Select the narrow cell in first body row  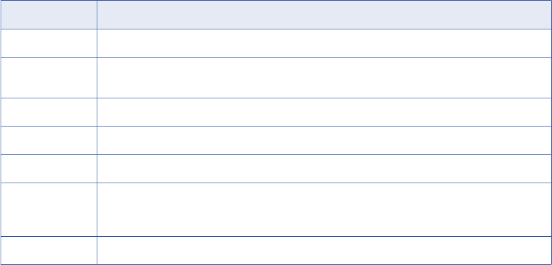[x=49, y=42]
